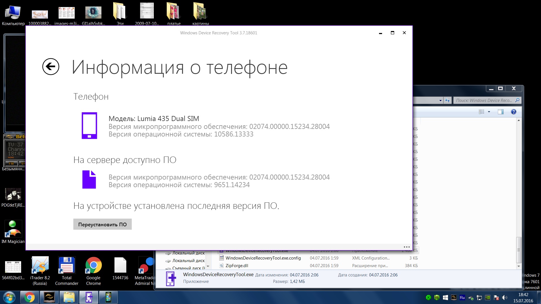Select first Локальный диск in navigation tree
Image resolution: width=541 pixels, height=304 pixels.
point(185,253)
